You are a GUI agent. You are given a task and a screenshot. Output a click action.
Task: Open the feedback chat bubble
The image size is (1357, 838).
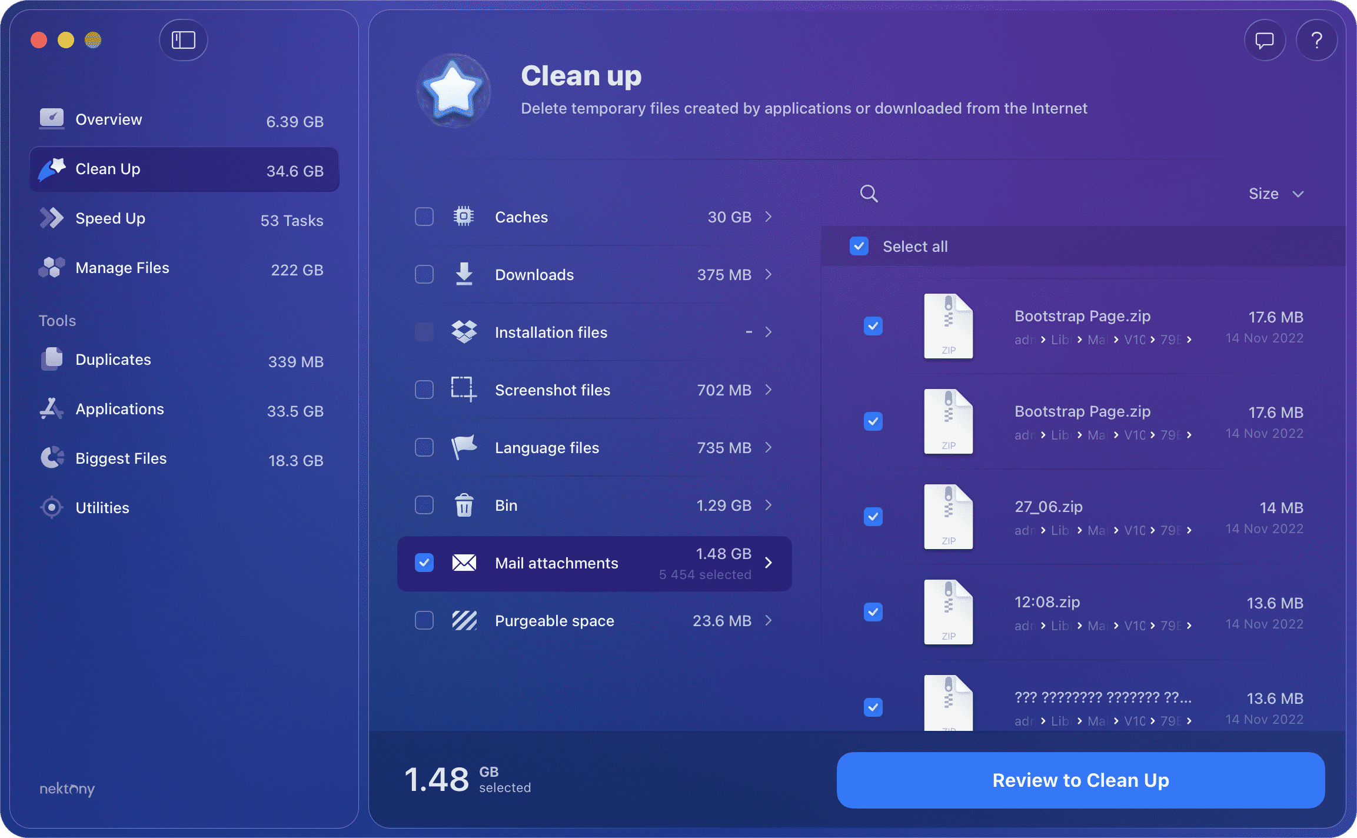1265,40
